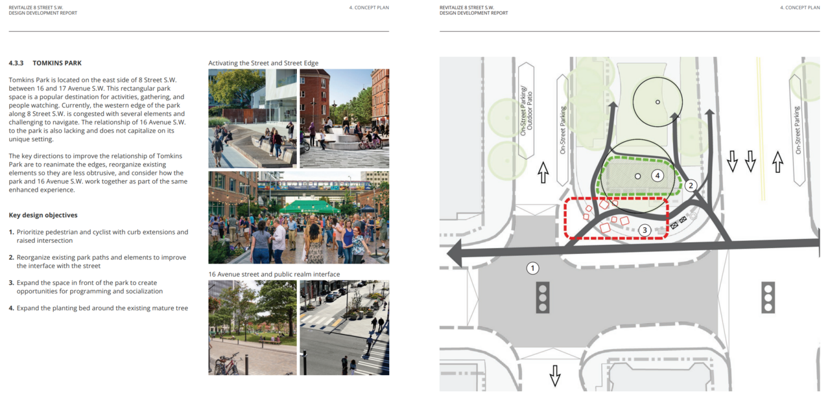Image resolution: width=830 pixels, height=399 pixels.
Task: Click the 4.3.3 Tomkins Park section heading
Action: (45, 63)
